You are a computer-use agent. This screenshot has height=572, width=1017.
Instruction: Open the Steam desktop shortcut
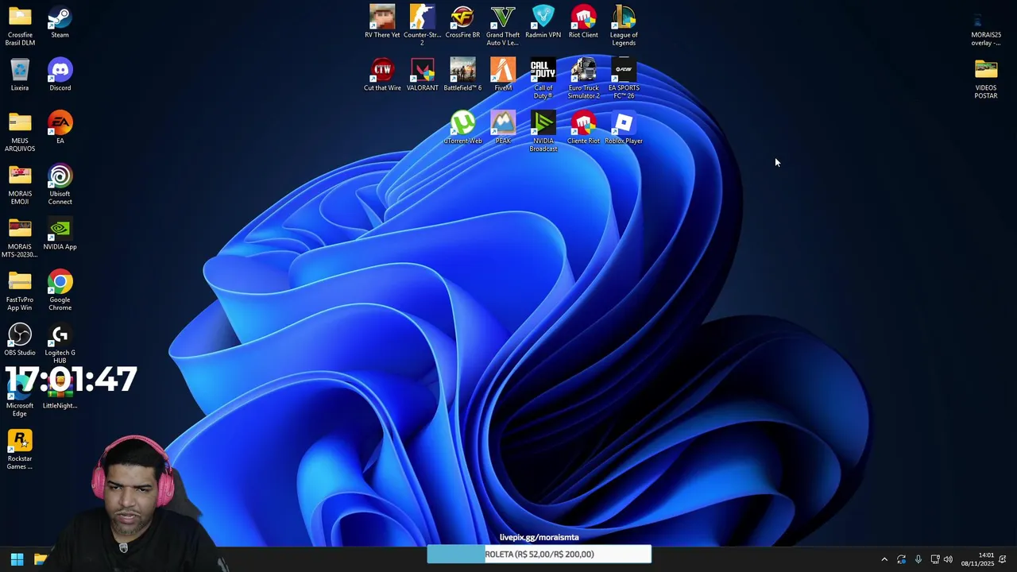60,22
